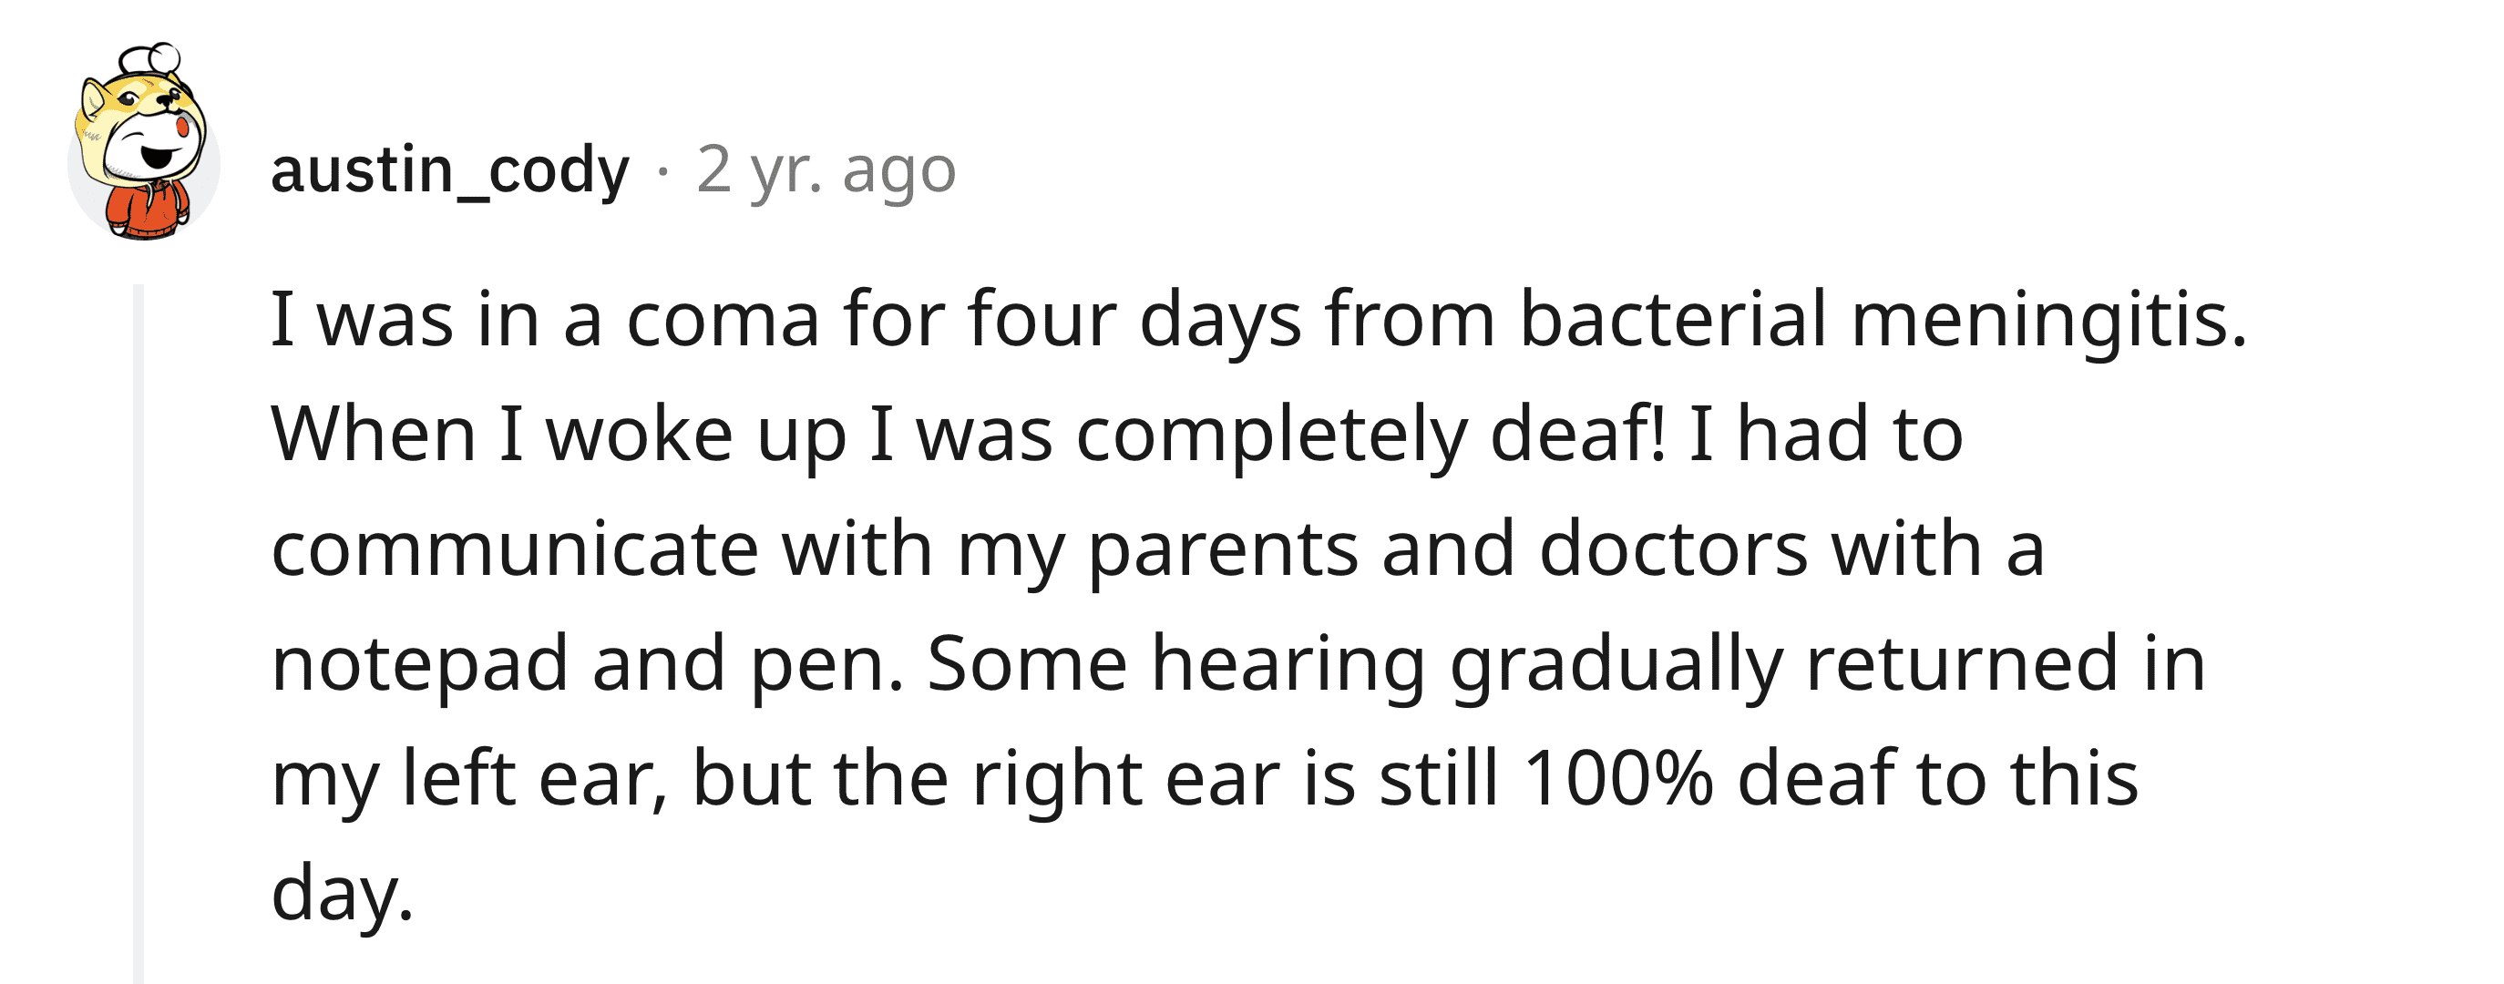The image size is (2504, 984).
Task: Collapse the comment thread using the vertical line
Action: click(138, 633)
